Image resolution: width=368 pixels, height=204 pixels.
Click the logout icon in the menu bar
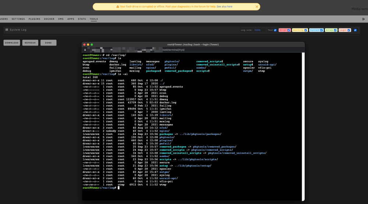point(363,19)
